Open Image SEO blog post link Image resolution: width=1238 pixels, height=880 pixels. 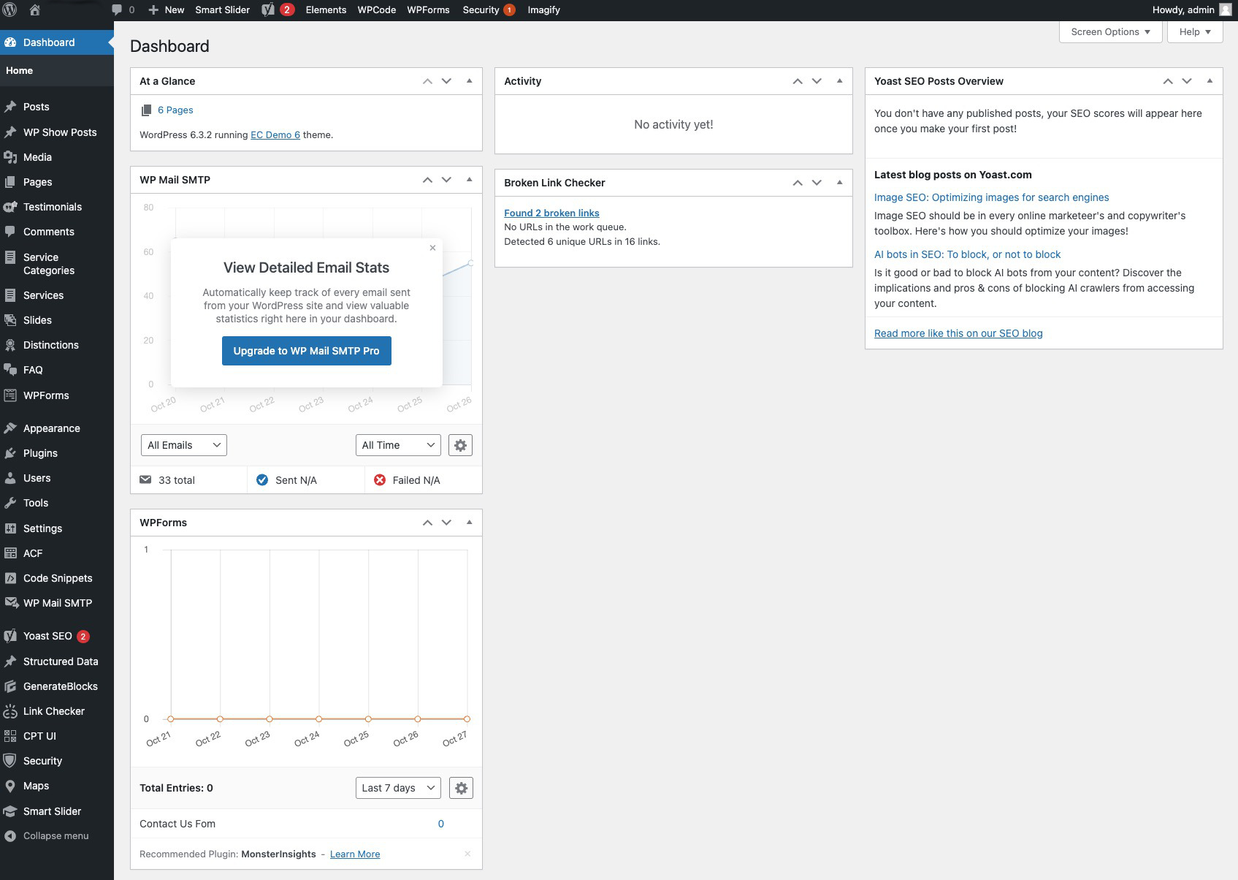pyautogui.click(x=991, y=197)
